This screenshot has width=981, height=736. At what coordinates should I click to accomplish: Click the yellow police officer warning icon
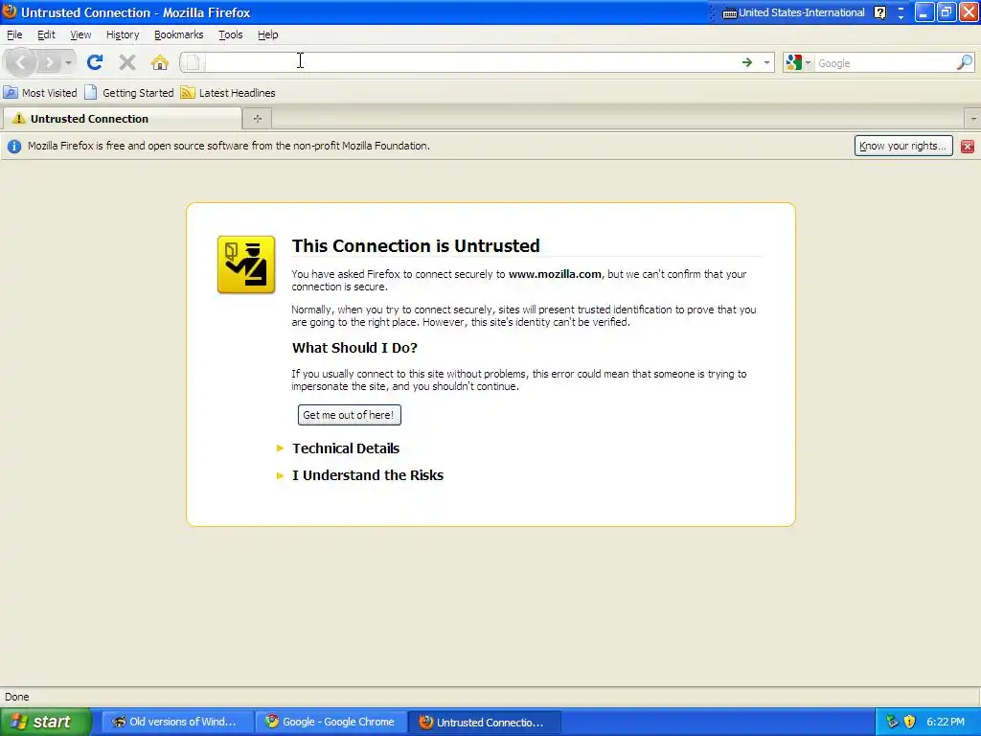click(x=246, y=264)
